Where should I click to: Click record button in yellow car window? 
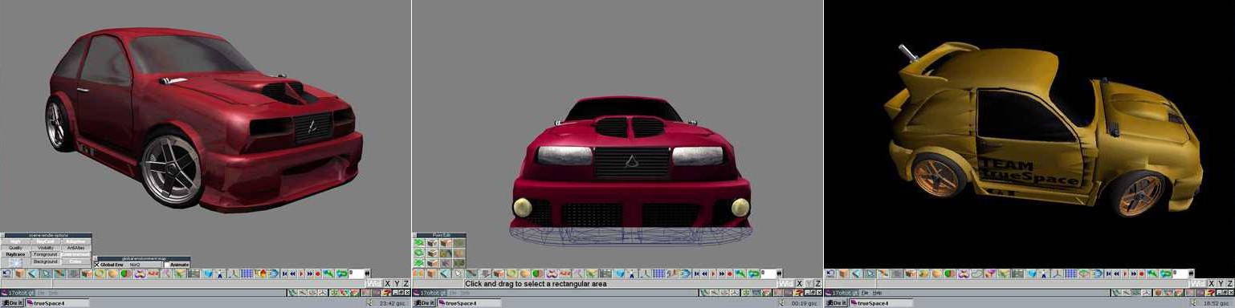pyautogui.click(x=1142, y=274)
